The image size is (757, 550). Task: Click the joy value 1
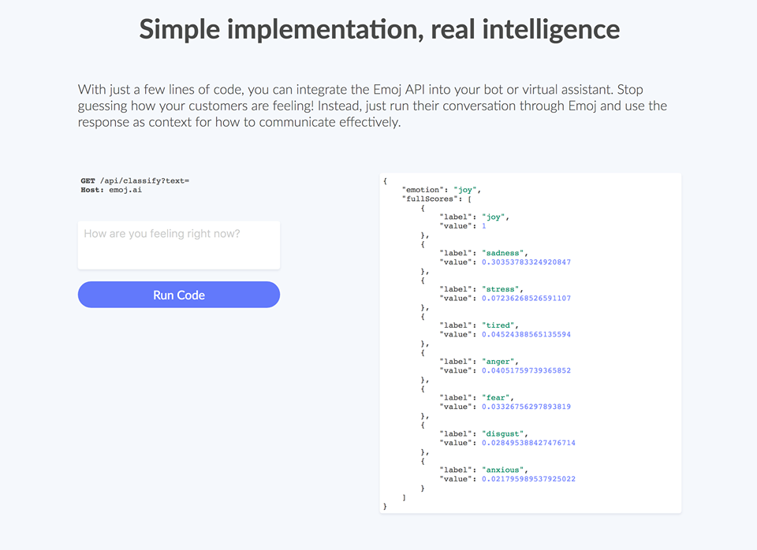click(483, 226)
